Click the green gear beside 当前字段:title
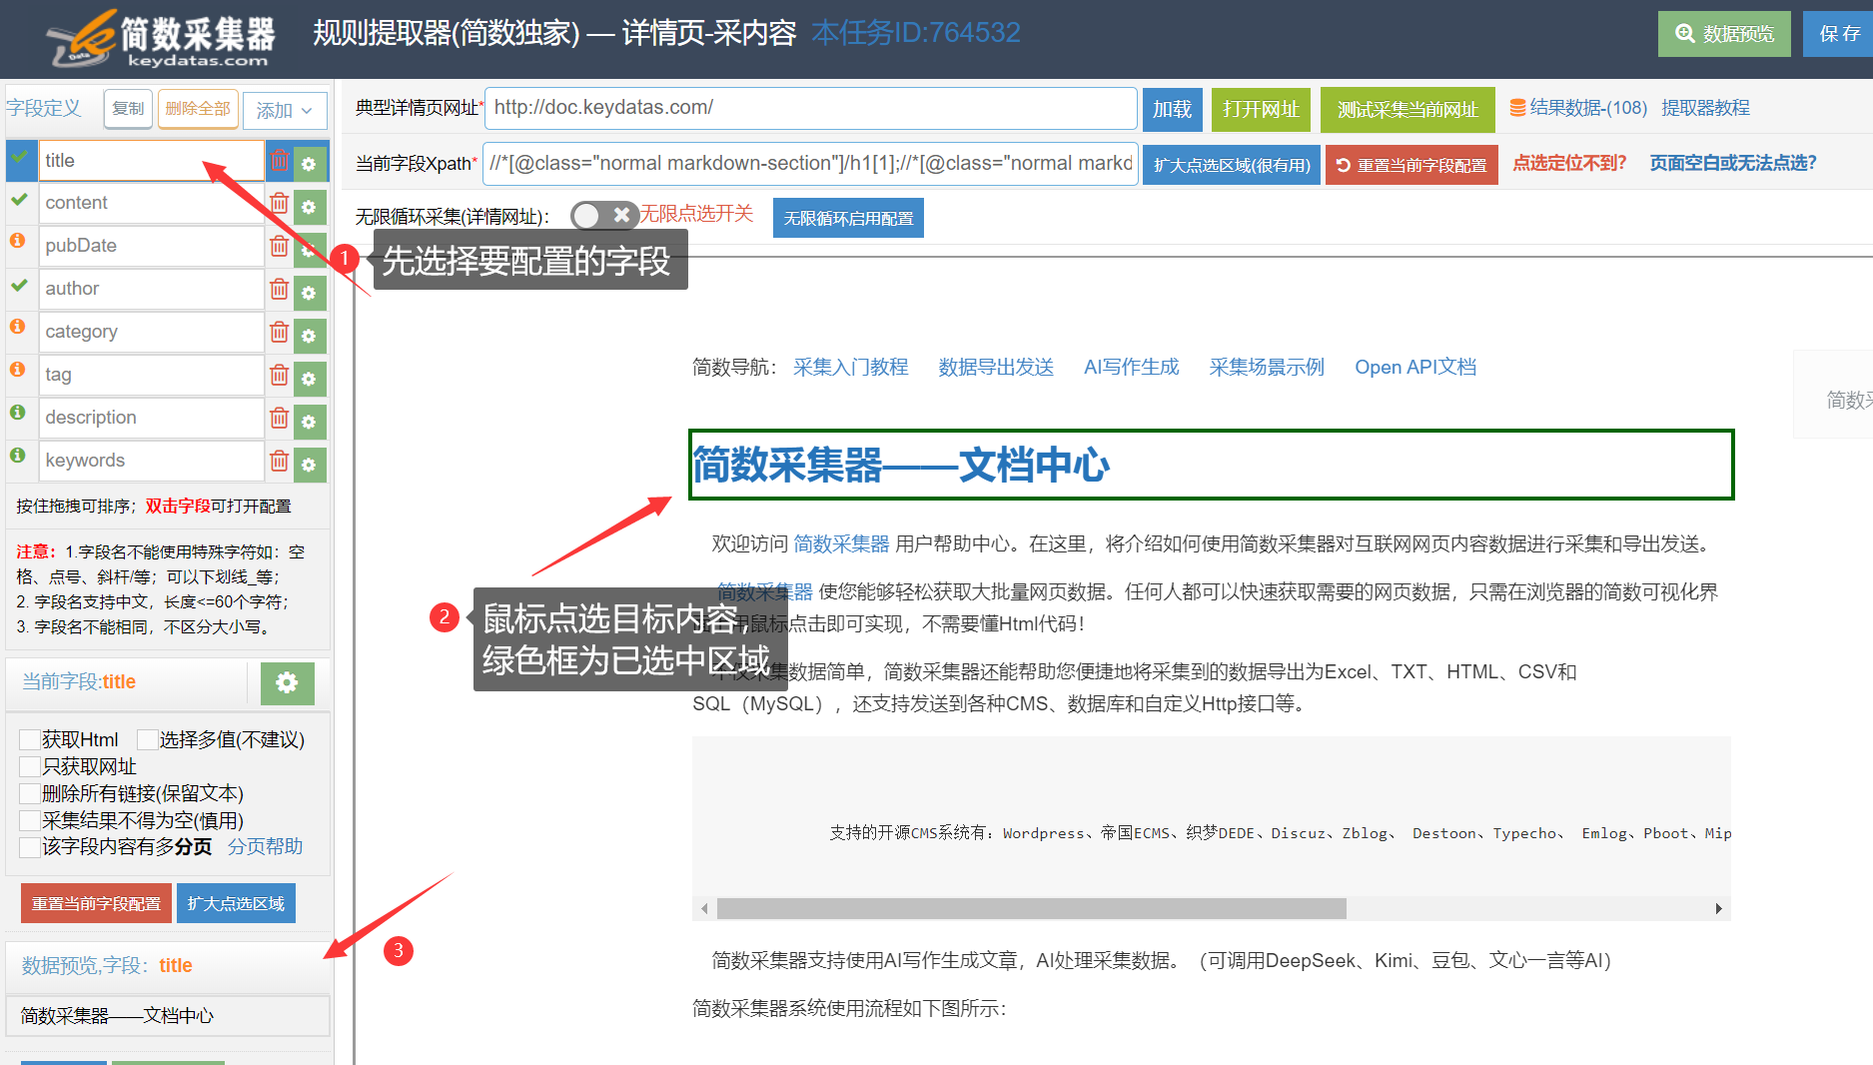The height and width of the screenshot is (1065, 1873). click(287, 682)
